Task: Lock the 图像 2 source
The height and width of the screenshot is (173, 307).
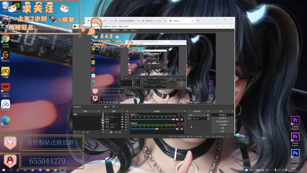Action: click(126, 119)
